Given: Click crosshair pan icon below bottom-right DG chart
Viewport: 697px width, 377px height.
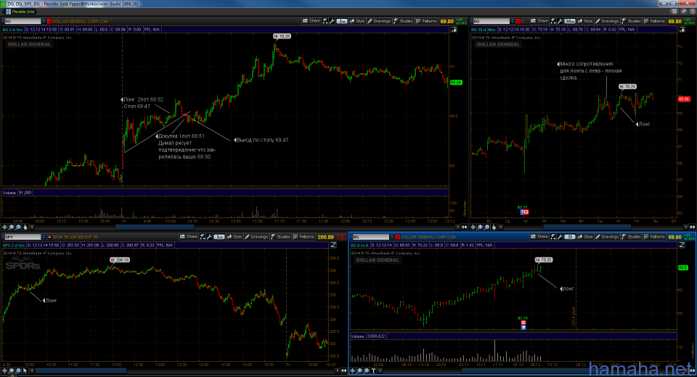Looking at the screenshot, I should coord(353,370).
